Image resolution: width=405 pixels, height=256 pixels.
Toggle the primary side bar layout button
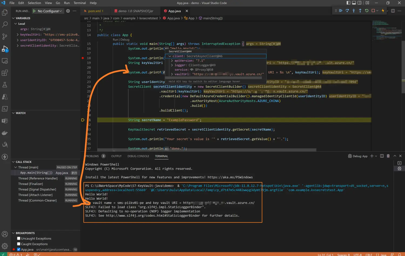point(348,3)
